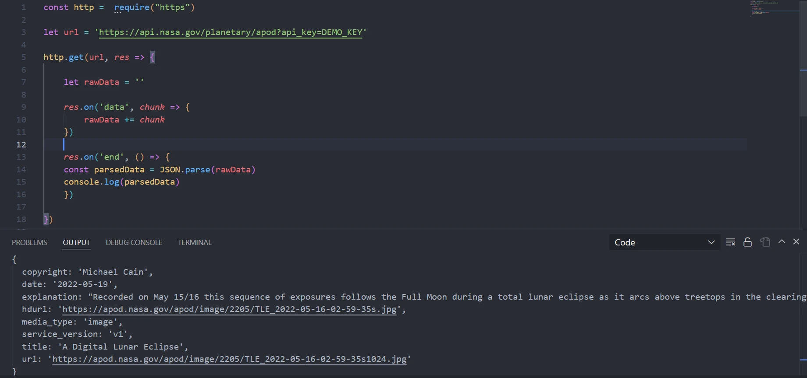807x378 pixels.
Task: Toggle output scroll lock
Action: (x=748, y=242)
